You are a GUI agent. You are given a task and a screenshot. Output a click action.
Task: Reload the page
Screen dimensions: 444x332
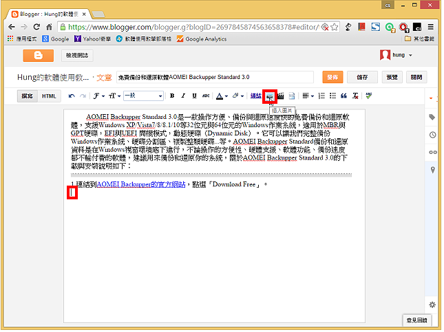[36, 27]
